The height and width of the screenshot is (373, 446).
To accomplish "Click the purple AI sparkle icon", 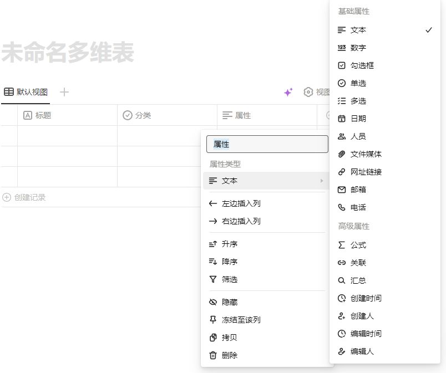I will coord(288,93).
